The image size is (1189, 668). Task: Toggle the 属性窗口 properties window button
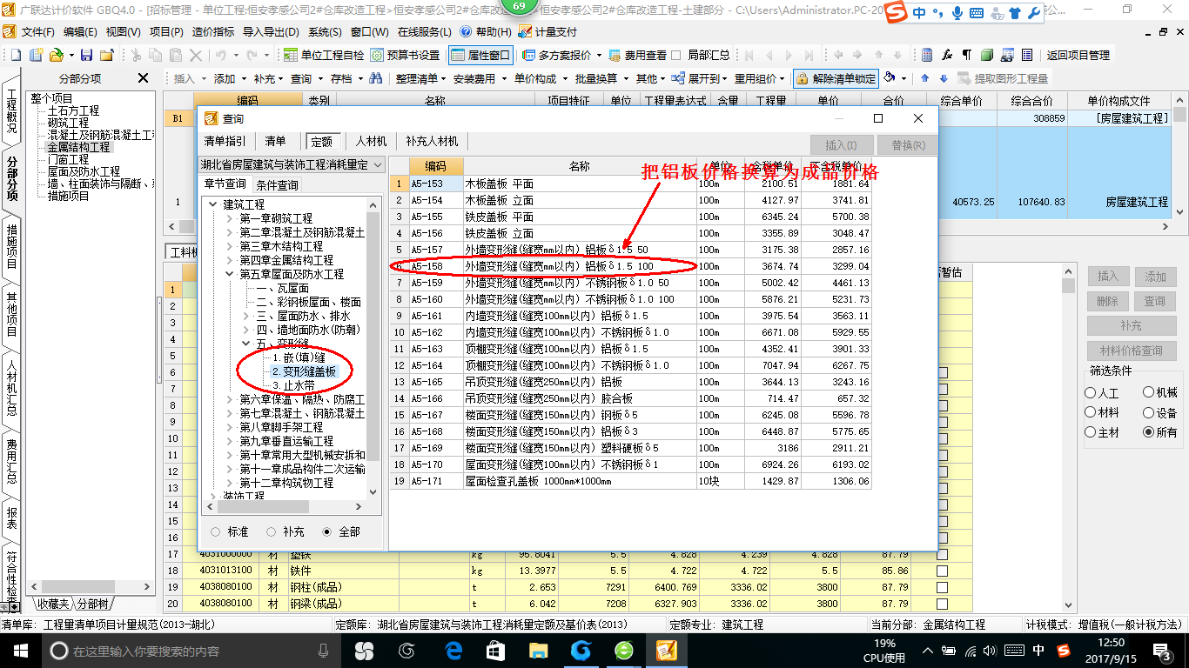pos(480,55)
